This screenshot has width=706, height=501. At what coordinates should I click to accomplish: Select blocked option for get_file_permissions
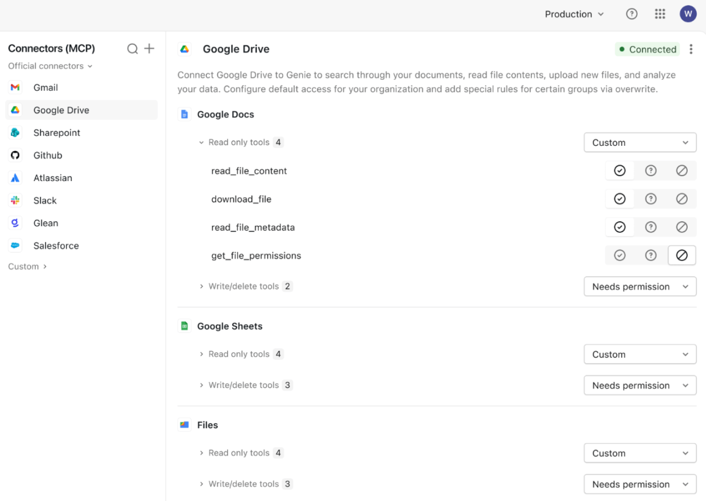point(682,255)
